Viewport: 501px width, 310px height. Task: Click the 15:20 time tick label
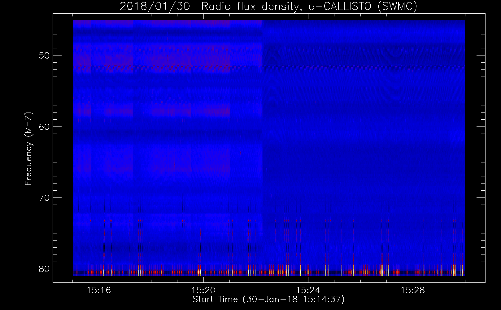pos(203,290)
